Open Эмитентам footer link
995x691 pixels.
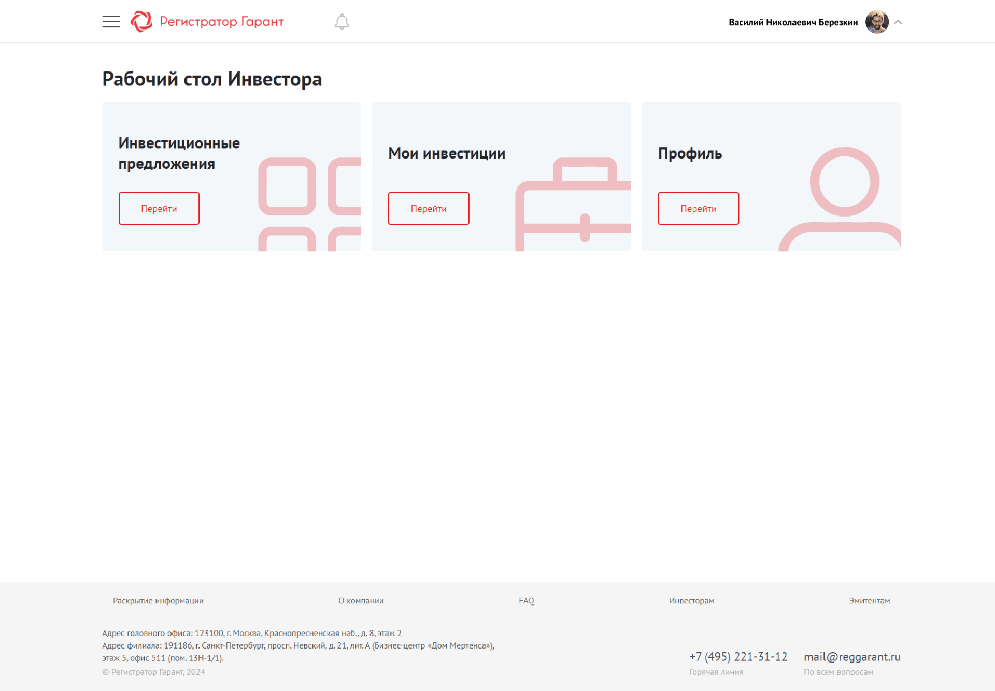pyautogui.click(x=870, y=601)
